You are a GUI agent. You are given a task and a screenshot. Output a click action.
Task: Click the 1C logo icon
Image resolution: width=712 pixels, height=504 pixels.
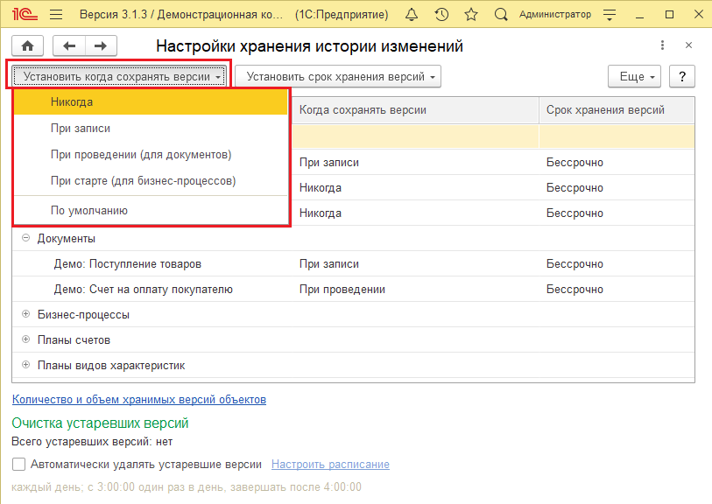click(25, 15)
